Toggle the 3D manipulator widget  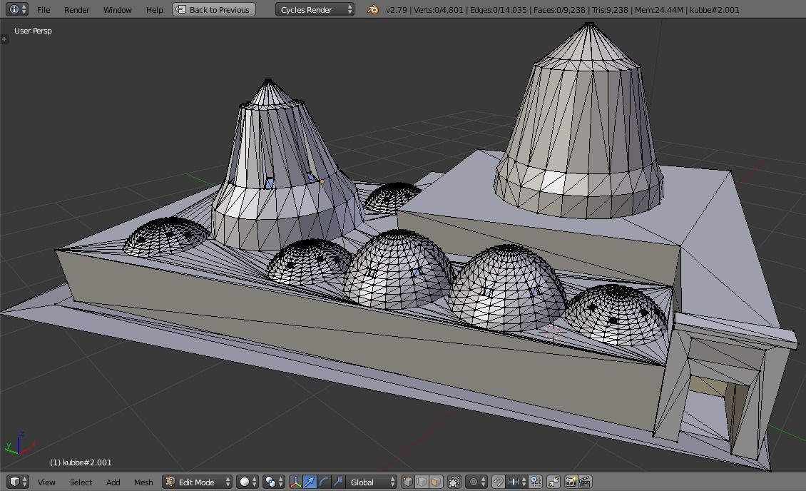(x=295, y=482)
